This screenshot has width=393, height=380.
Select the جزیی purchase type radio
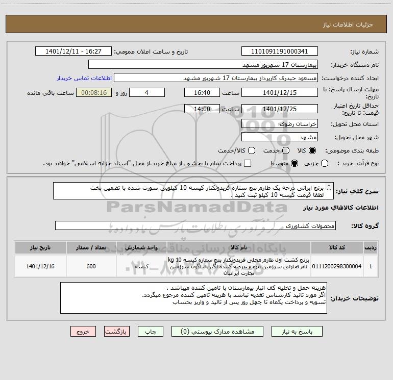[325, 163]
